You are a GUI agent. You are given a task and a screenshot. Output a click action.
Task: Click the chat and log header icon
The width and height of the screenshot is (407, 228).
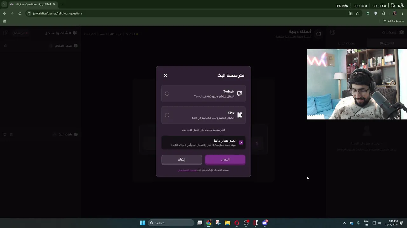coord(75,33)
